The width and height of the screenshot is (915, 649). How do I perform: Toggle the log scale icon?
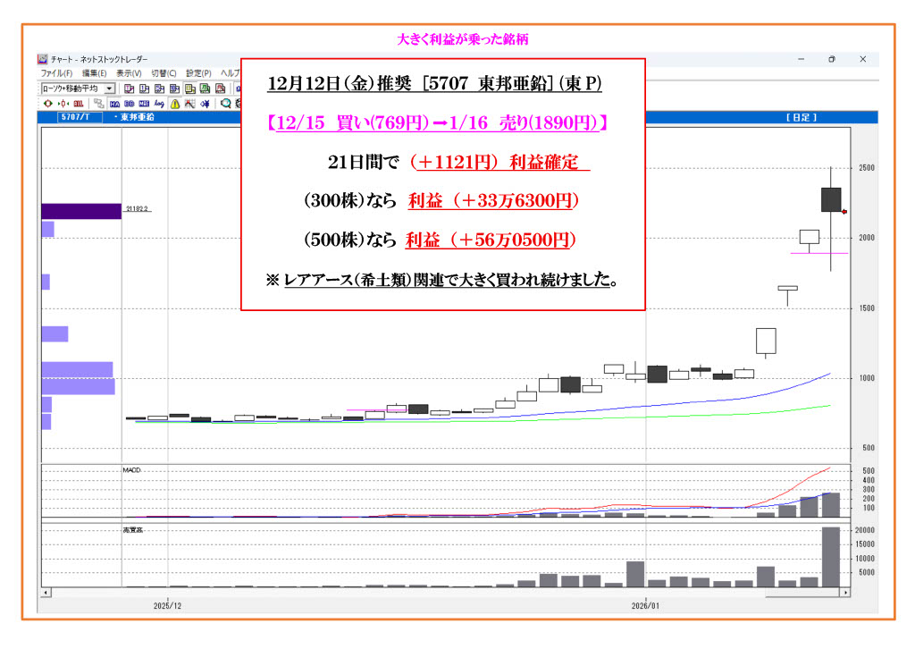[x=159, y=104]
